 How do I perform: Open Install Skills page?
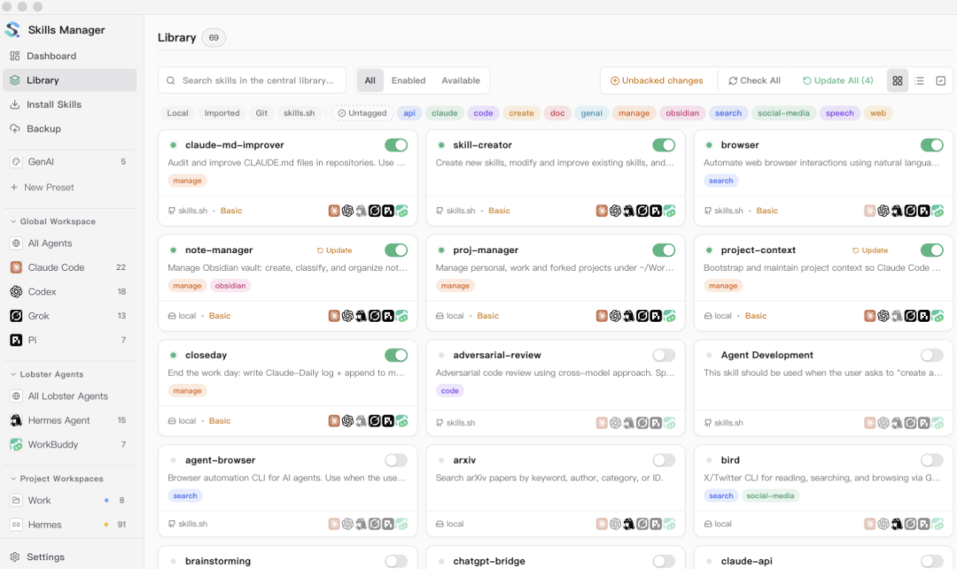[70, 104]
